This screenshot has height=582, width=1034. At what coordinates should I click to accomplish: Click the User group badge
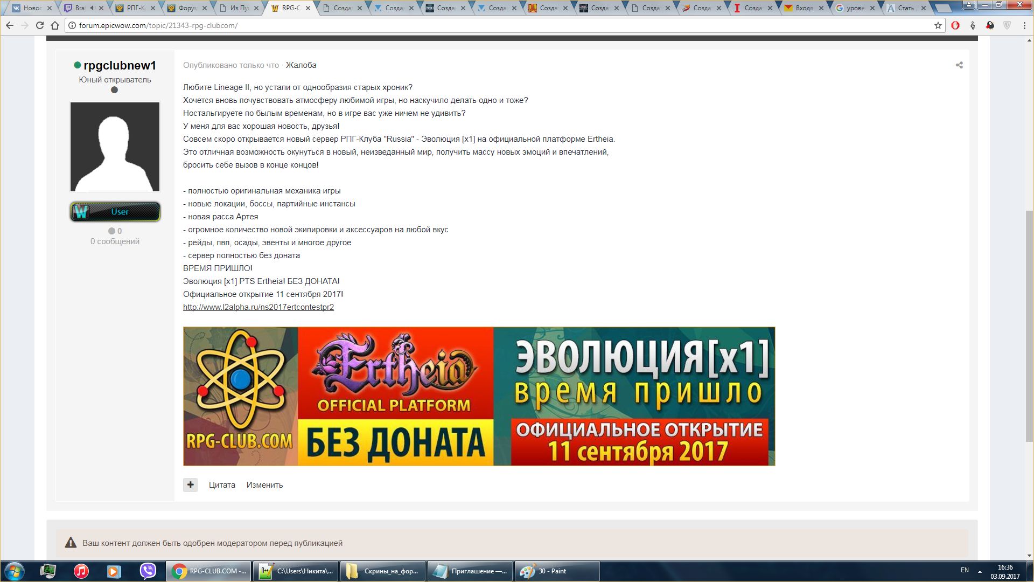(x=115, y=212)
